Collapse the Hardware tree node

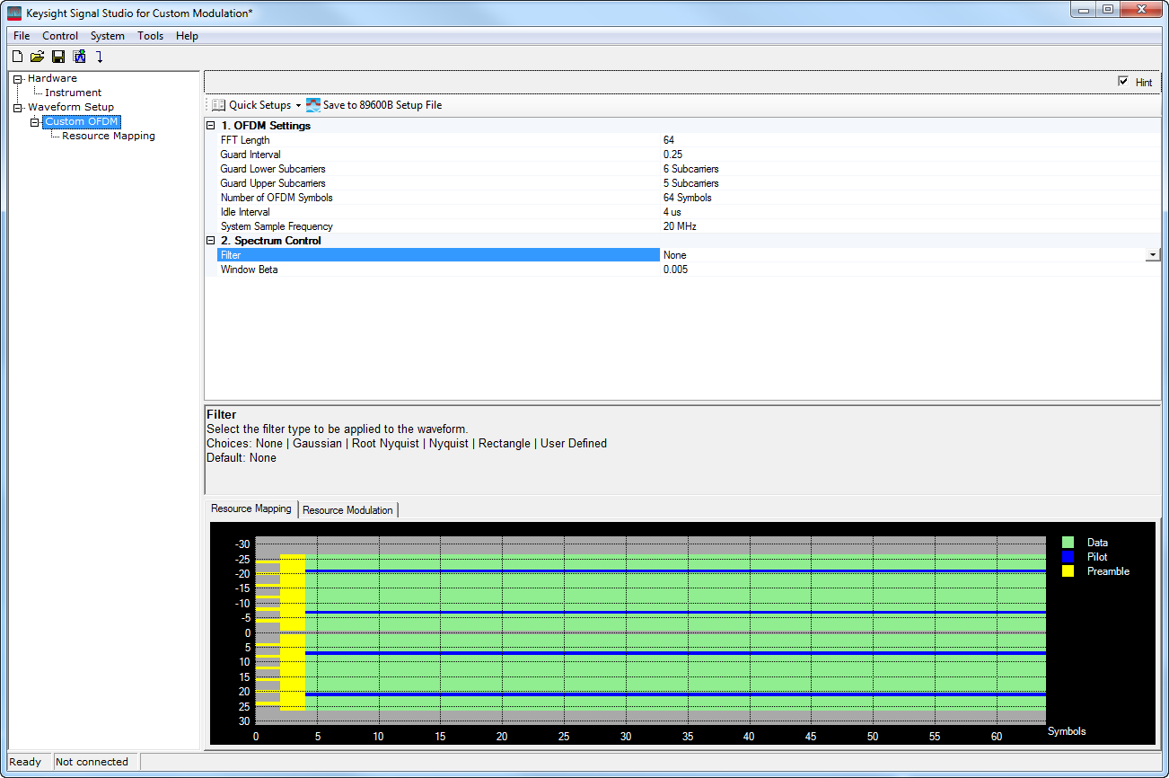(x=17, y=79)
